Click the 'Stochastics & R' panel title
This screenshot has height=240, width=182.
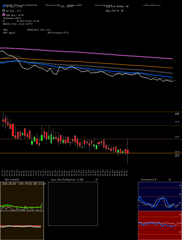pos(149,180)
